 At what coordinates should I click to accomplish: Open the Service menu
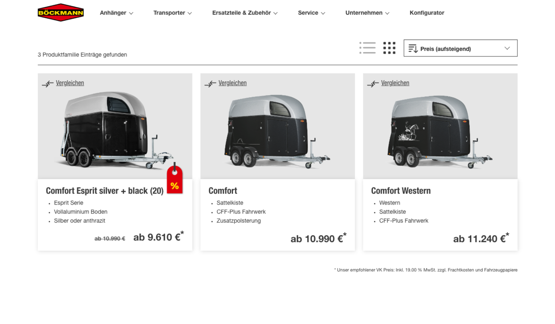pos(311,13)
